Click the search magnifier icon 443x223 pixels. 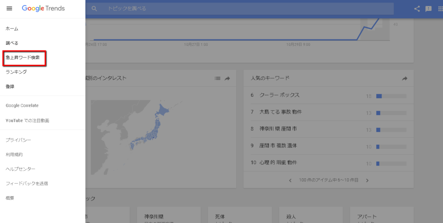(94, 9)
